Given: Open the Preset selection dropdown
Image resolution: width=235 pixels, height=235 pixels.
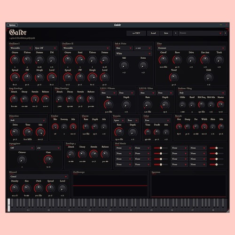Looking at the screenshot, I should tap(201, 33).
